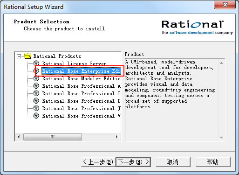The width and height of the screenshot is (239, 175).
Task: Click the yellow Rational Products folder icon
Action: 27,56
